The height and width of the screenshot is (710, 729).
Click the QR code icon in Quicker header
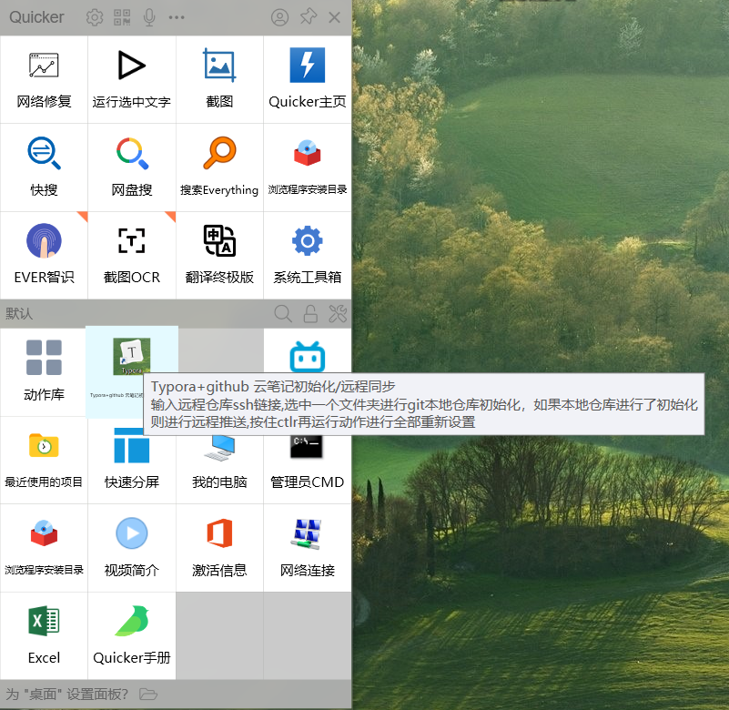point(122,17)
